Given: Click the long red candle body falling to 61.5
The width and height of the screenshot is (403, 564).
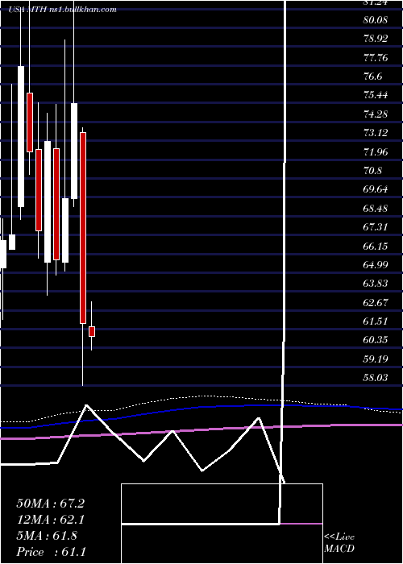Looking at the screenshot, I should click(x=83, y=228).
